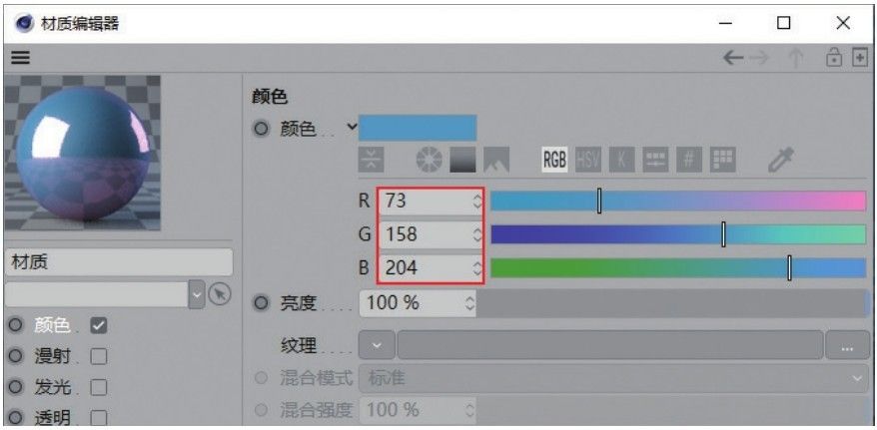The height and width of the screenshot is (430, 877).
Task: Switch to the hex color icon
Action: click(x=689, y=161)
